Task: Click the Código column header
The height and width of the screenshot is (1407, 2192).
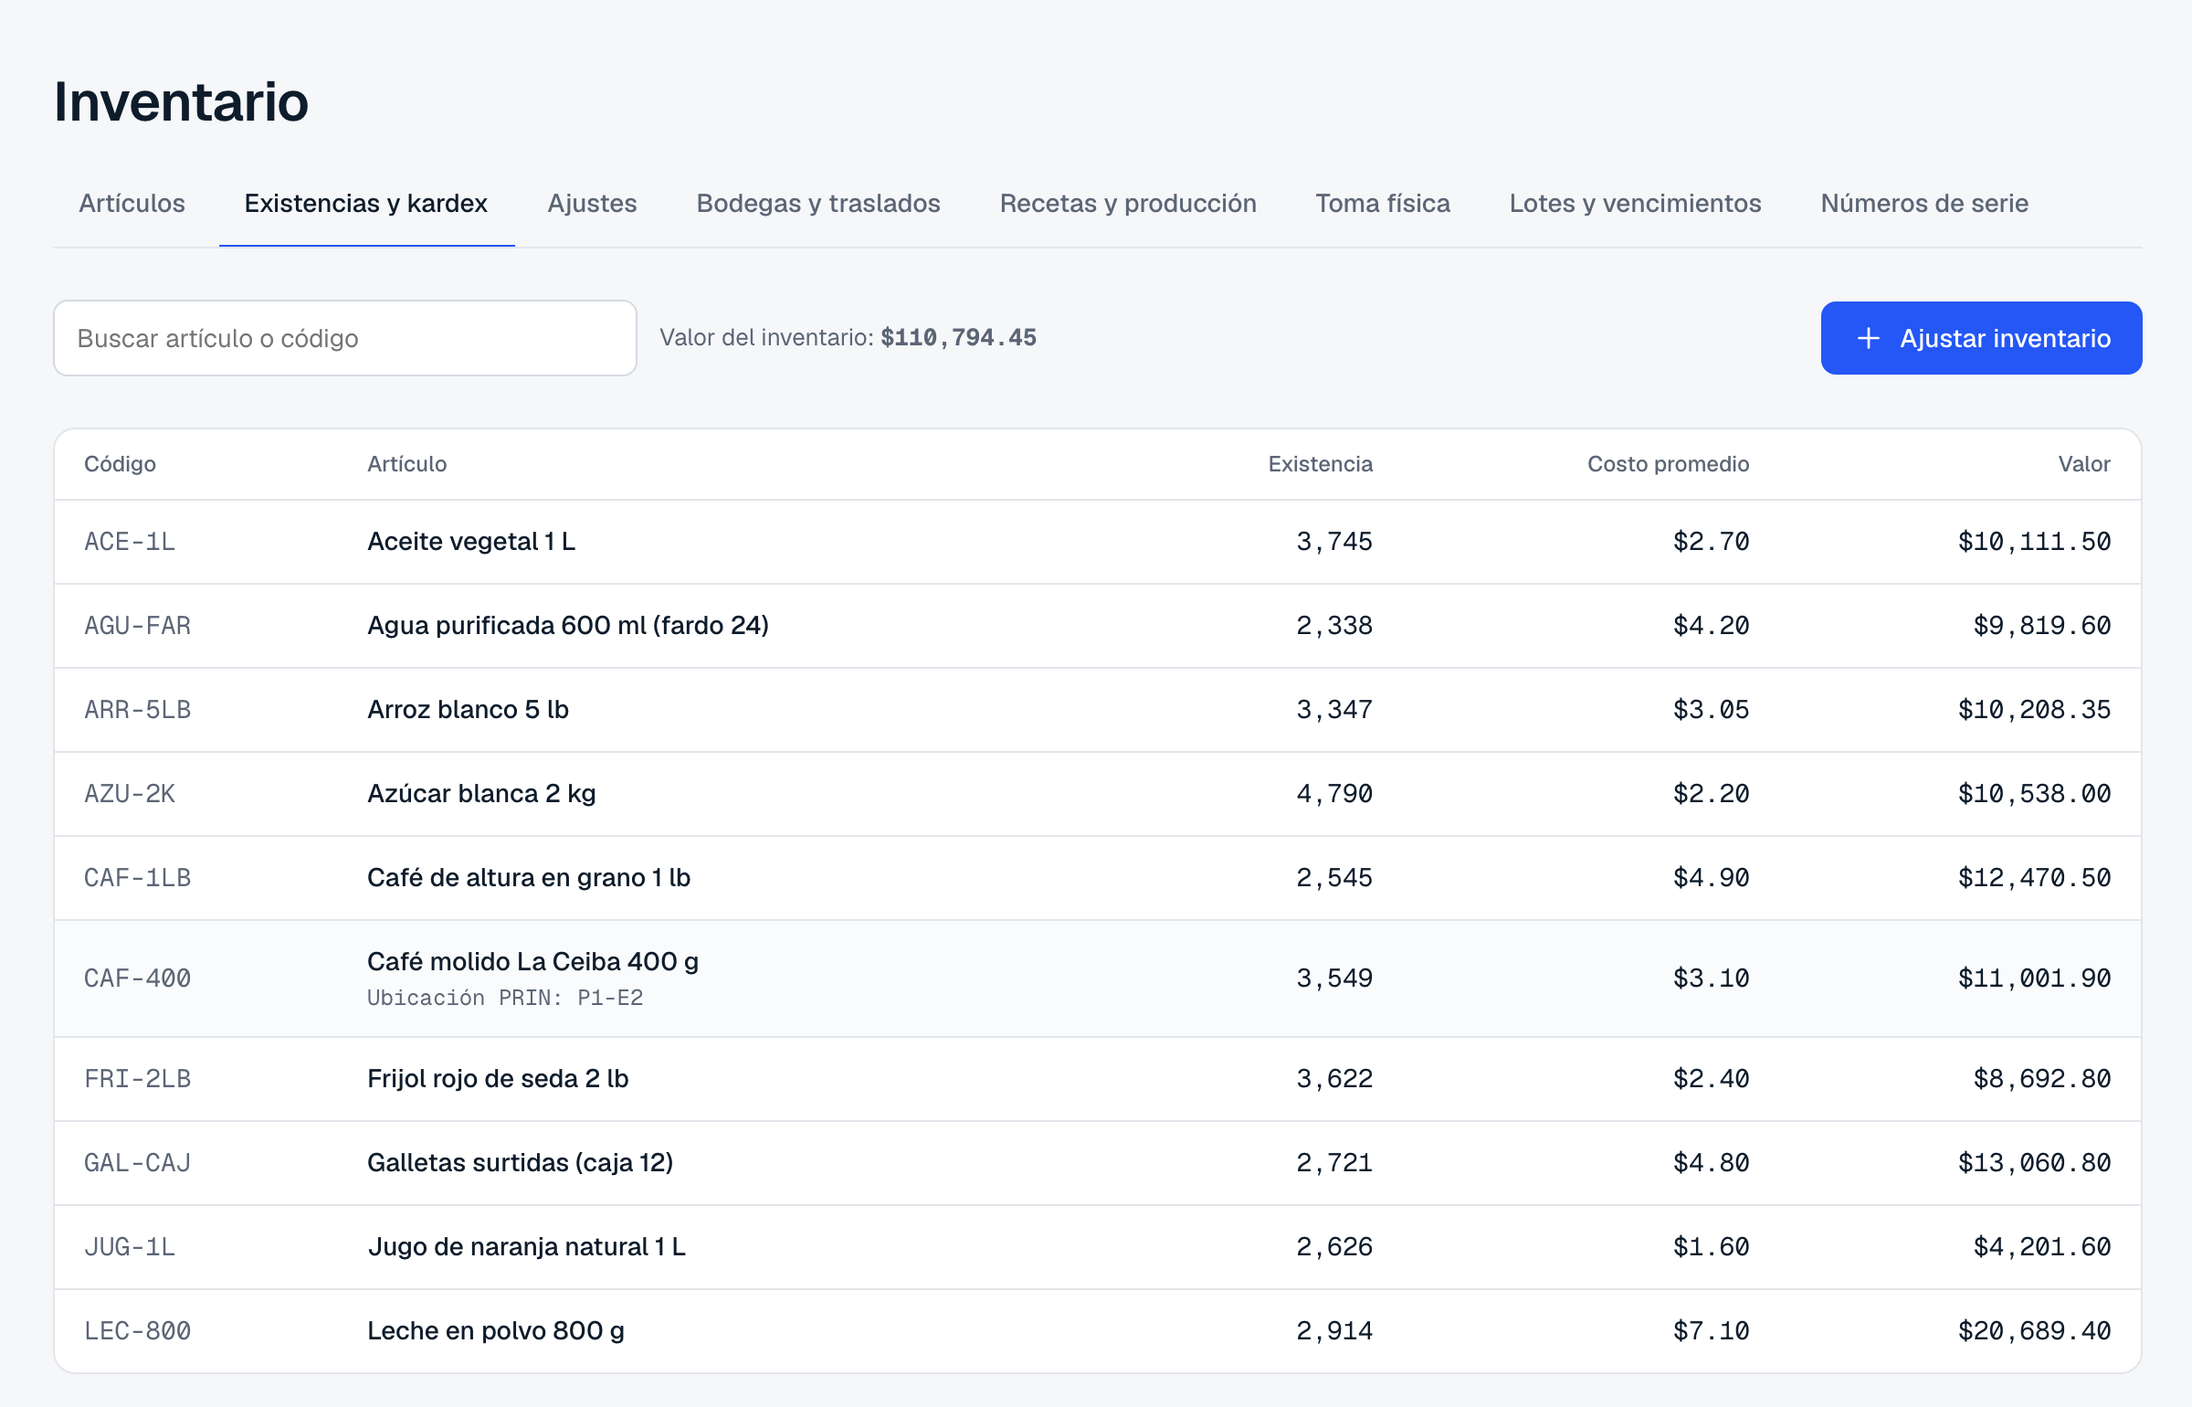Action: (120, 464)
